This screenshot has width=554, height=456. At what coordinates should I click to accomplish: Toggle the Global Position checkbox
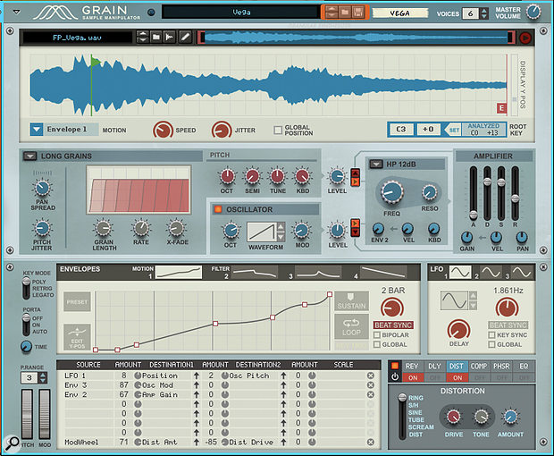(278, 131)
